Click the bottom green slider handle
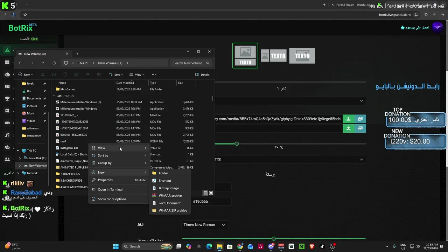Image resolution: width=448 pixels, height=252 pixels. [x=274, y=239]
